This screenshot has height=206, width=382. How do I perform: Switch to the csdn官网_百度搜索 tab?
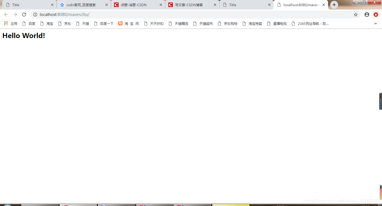(x=83, y=5)
